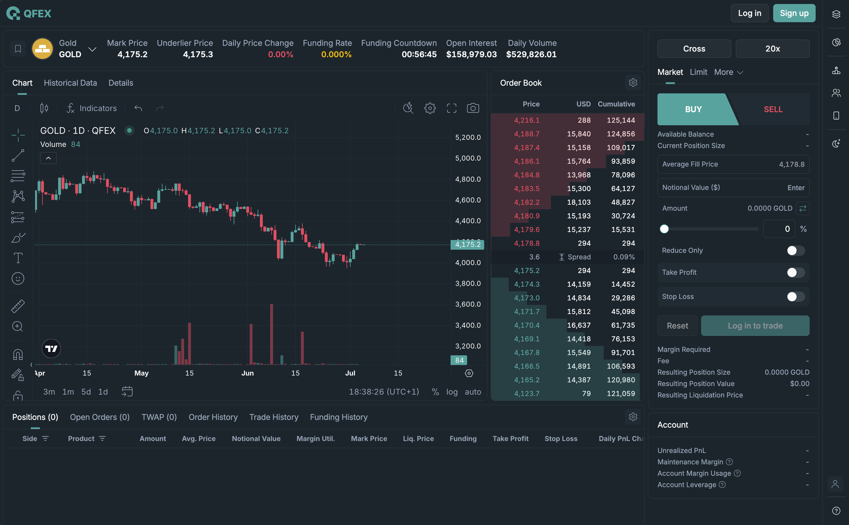Toggle the magnet mode tool
Image resolution: width=849 pixels, height=525 pixels.
point(18,354)
